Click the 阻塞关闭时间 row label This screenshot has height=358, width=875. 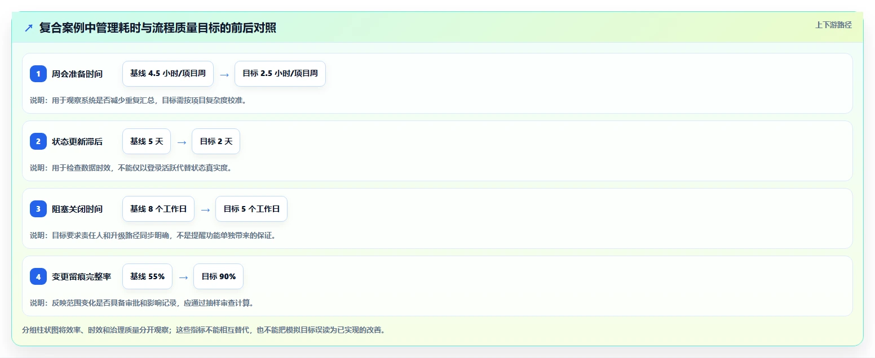coord(77,209)
